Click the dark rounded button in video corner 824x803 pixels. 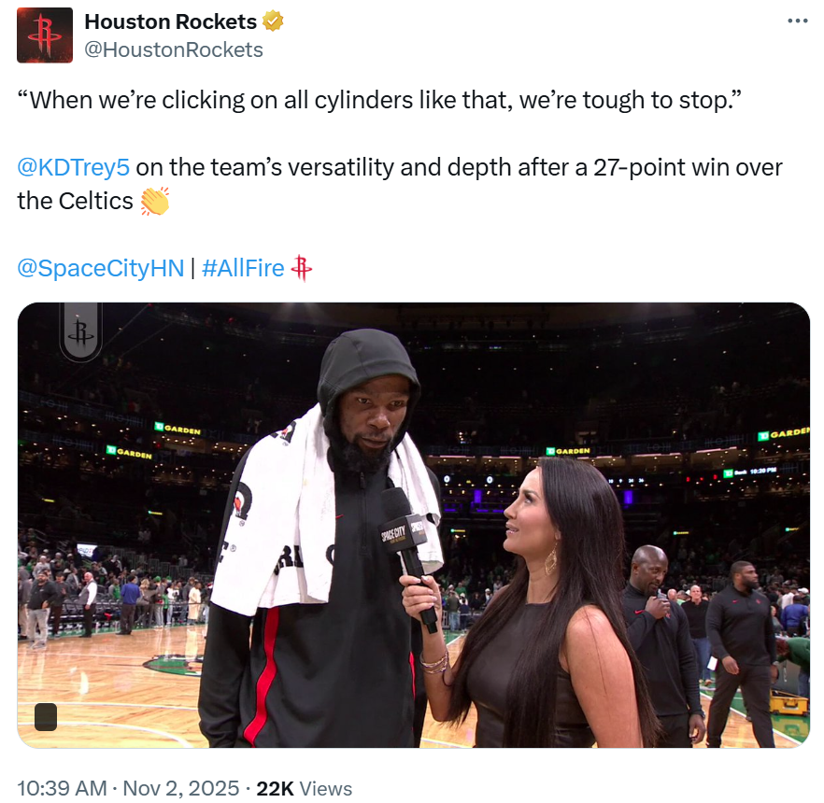point(46,717)
